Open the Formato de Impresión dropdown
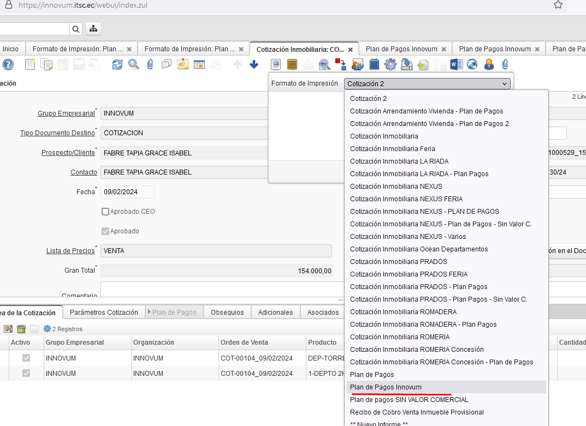586x426 pixels. click(428, 83)
